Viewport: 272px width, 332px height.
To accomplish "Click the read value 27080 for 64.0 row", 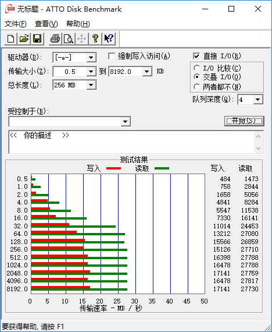I will click(249, 234).
